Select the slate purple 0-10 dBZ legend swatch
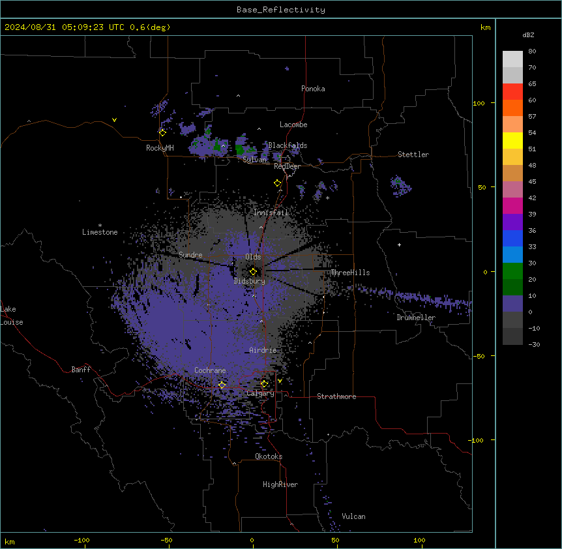The height and width of the screenshot is (549, 562). 512,304
